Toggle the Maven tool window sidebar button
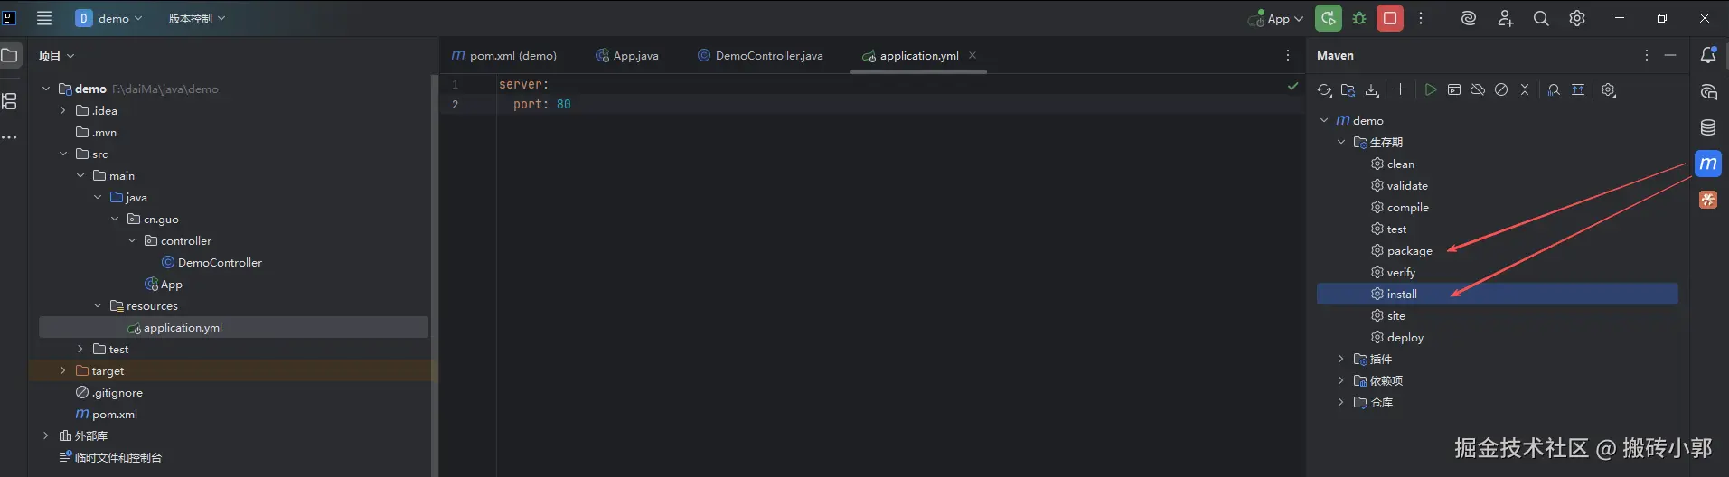Image resolution: width=1729 pixels, height=477 pixels. tap(1707, 164)
